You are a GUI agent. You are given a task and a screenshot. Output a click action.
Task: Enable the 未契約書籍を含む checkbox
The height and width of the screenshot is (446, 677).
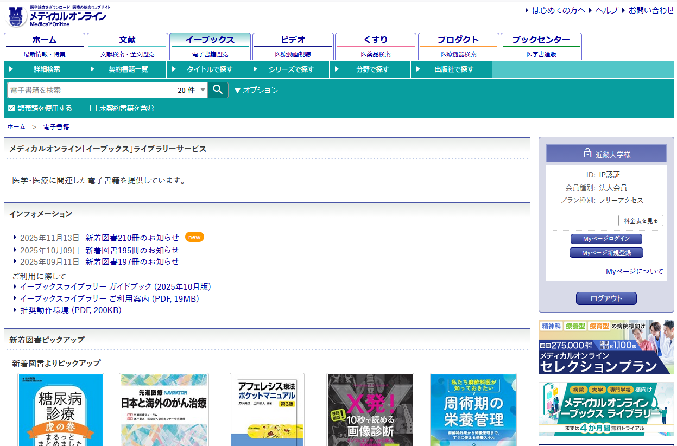pyautogui.click(x=93, y=108)
